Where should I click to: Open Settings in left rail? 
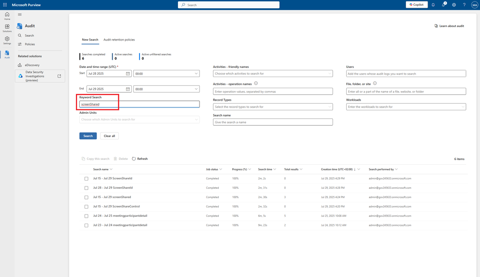click(x=7, y=40)
